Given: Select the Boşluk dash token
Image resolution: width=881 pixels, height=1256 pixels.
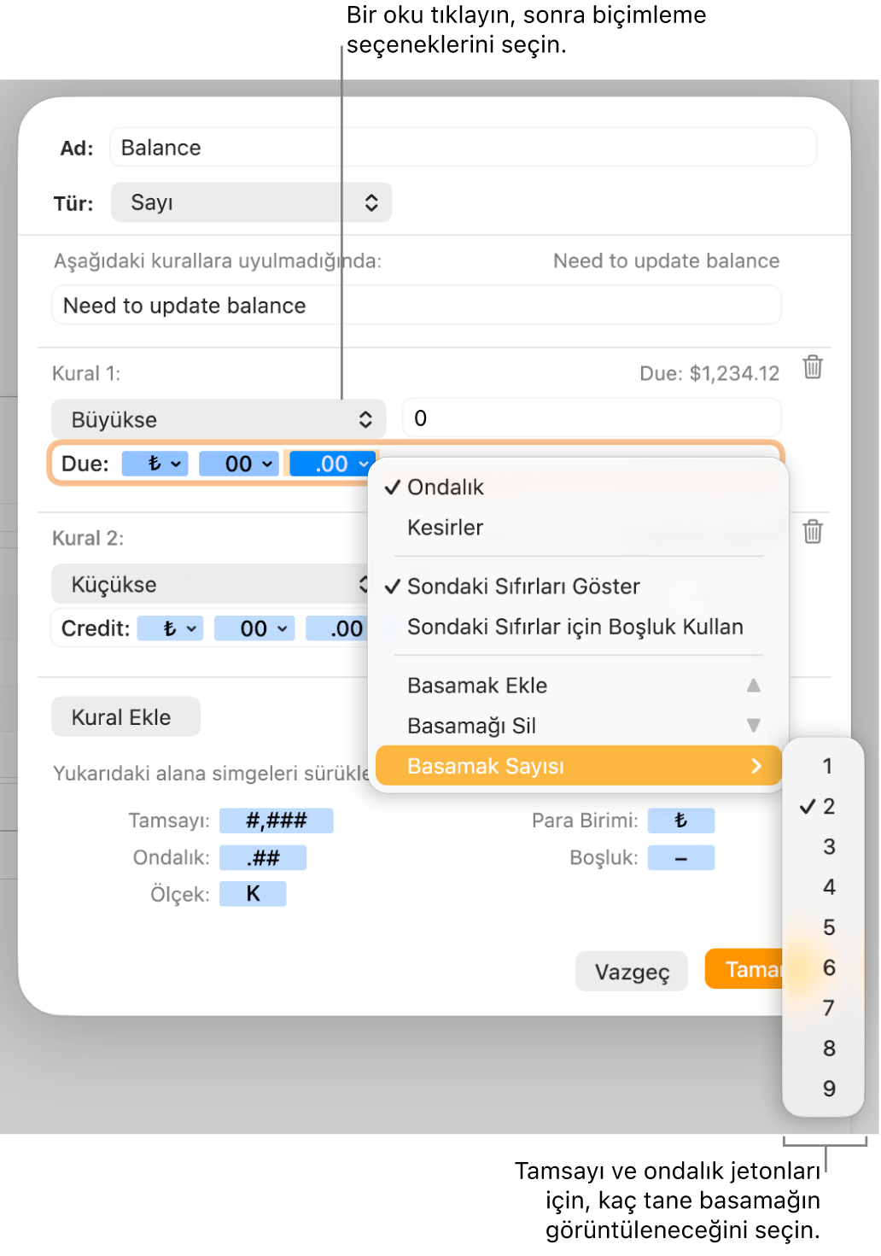Looking at the screenshot, I should (x=681, y=857).
